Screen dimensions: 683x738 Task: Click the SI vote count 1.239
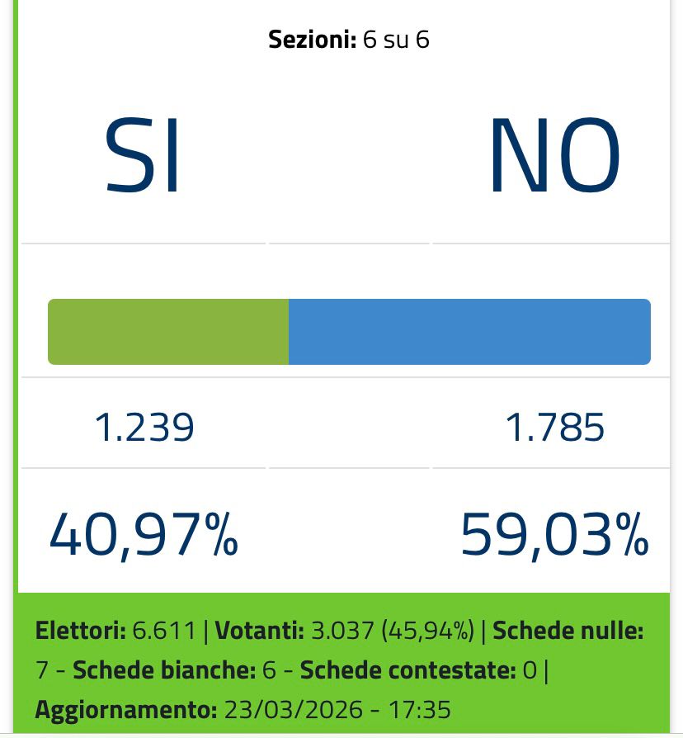144,428
